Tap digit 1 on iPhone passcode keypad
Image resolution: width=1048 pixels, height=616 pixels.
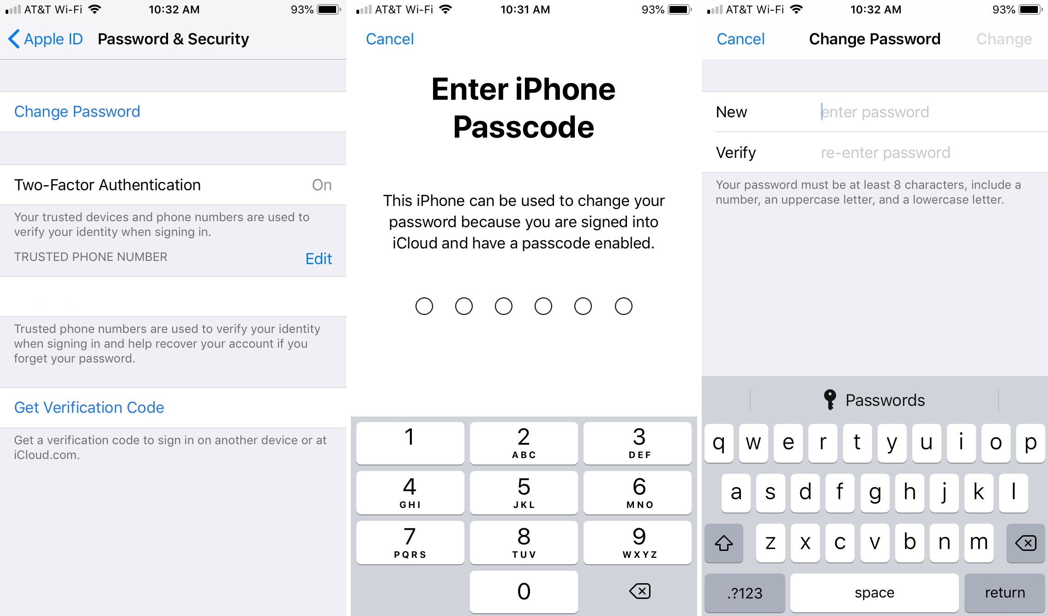coord(410,443)
